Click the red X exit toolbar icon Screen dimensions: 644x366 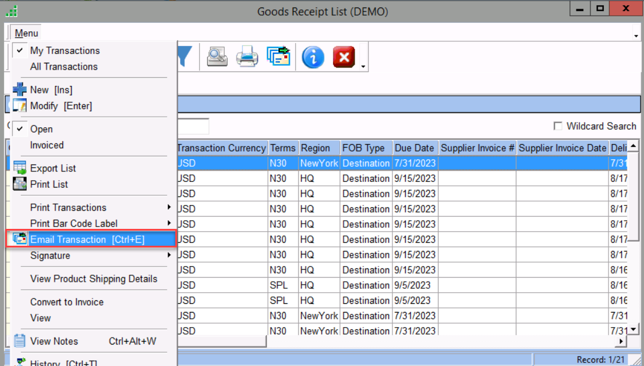(x=344, y=57)
